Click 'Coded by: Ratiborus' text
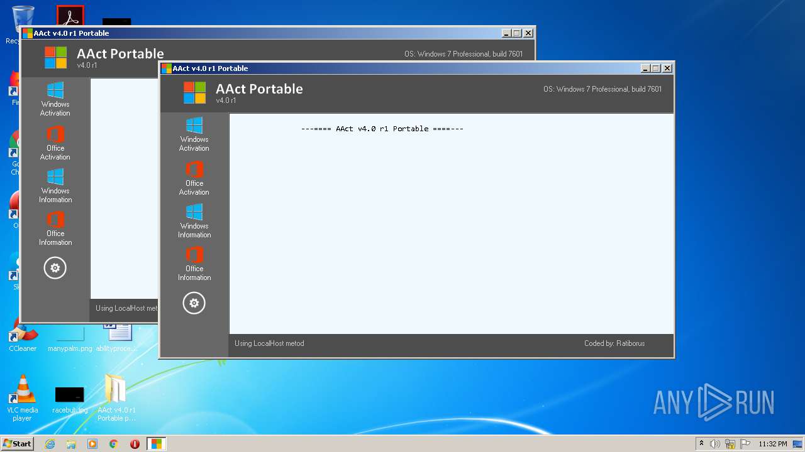Image resolution: width=805 pixels, height=452 pixels. click(614, 343)
